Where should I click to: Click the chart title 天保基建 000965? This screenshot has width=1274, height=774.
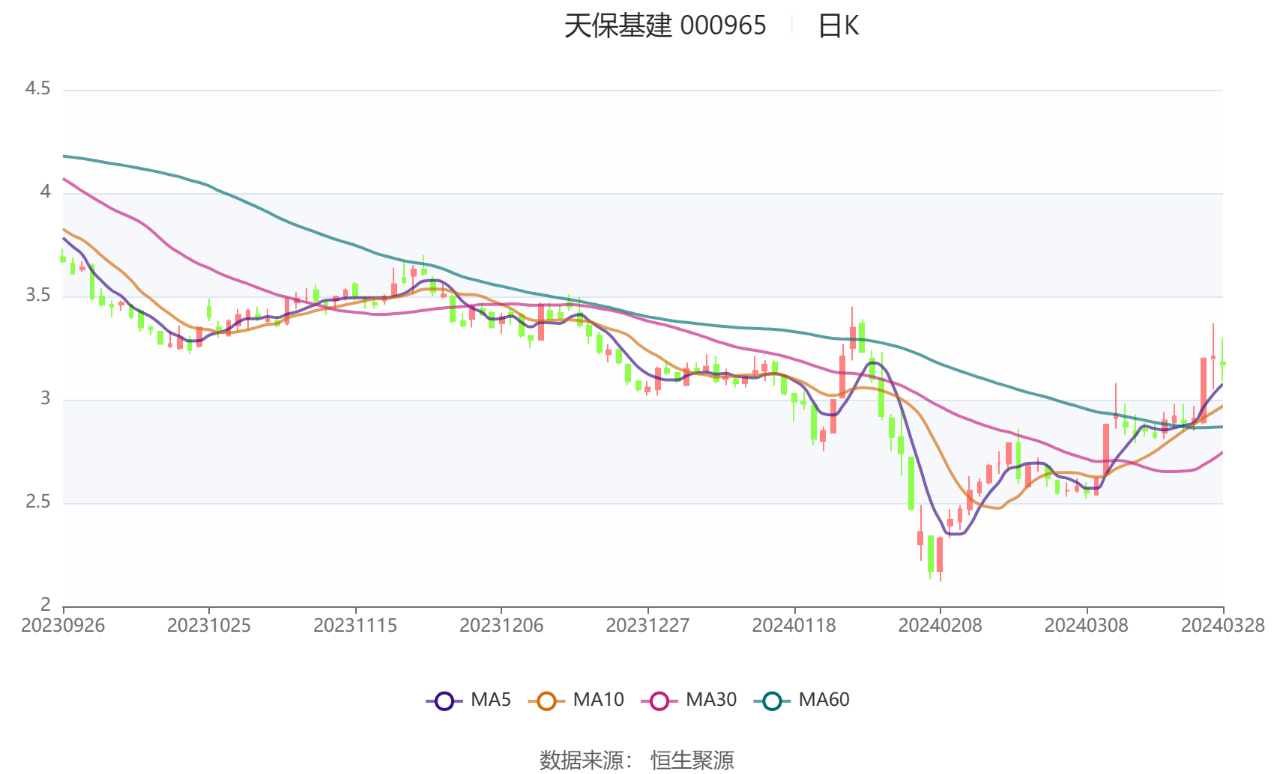pyautogui.click(x=665, y=26)
